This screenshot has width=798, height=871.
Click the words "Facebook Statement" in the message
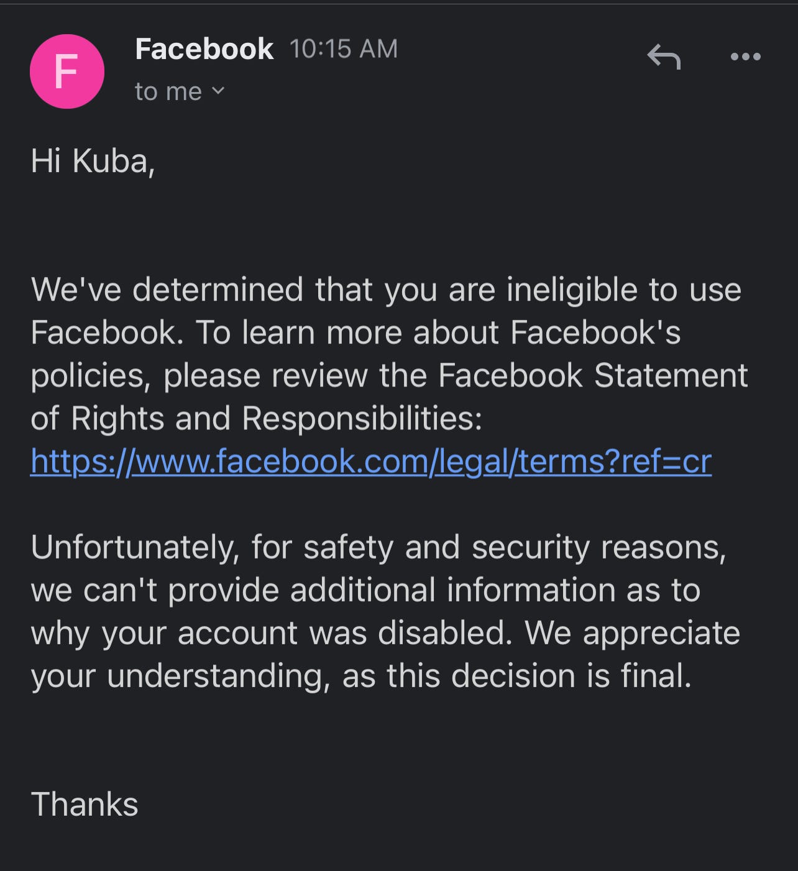coord(593,375)
